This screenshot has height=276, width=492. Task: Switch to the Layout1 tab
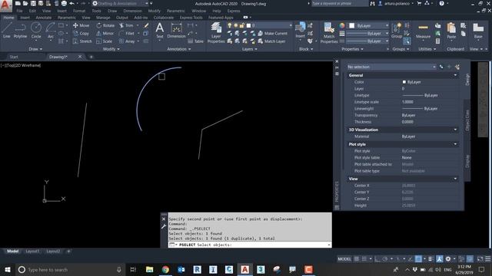[x=32, y=251]
